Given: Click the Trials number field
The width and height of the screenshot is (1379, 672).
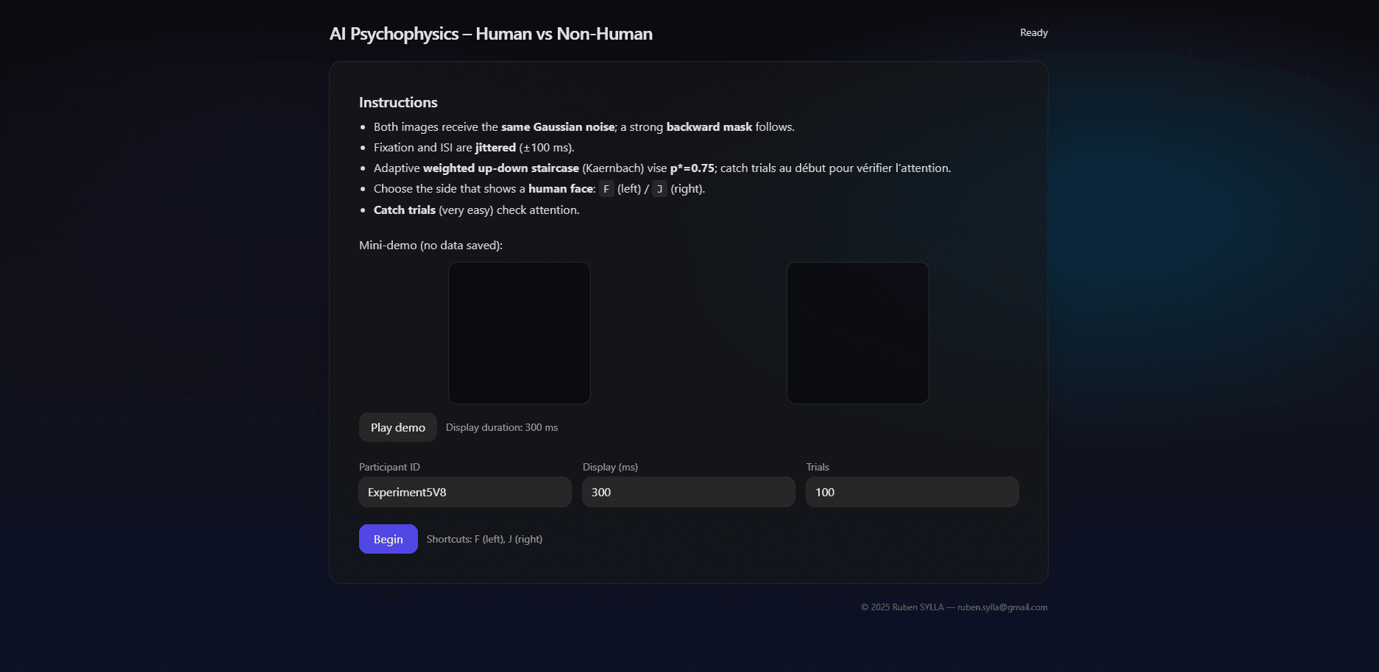Looking at the screenshot, I should point(912,492).
